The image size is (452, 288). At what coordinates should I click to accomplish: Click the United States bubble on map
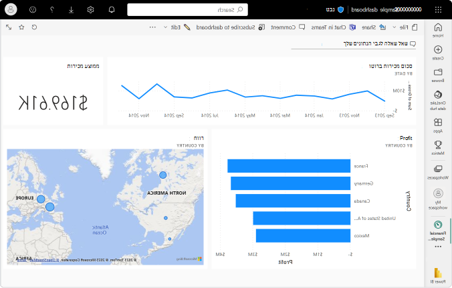pos(166,218)
